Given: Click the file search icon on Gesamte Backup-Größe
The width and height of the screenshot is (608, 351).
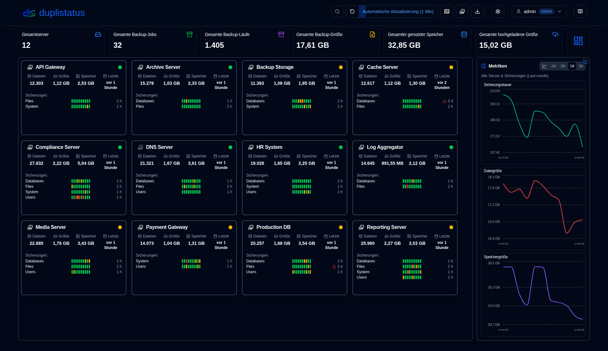Looking at the screenshot, I should tap(372, 34).
